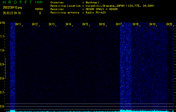
Task: Click the 0419 time marker
Action: [152, 24]
